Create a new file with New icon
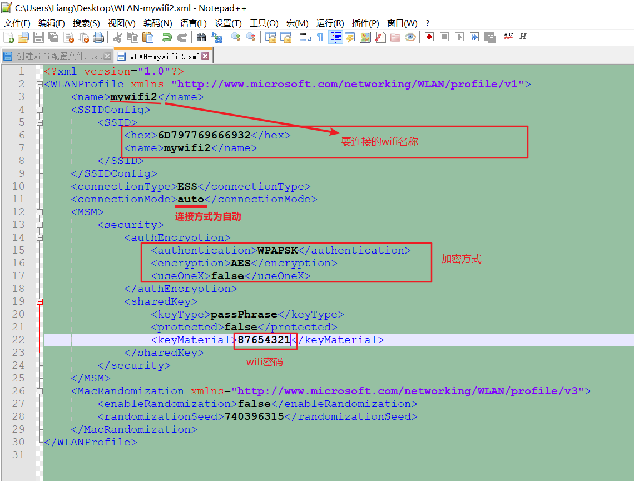The width and height of the screenshot is (634, 481). click(x=9, y=37)
